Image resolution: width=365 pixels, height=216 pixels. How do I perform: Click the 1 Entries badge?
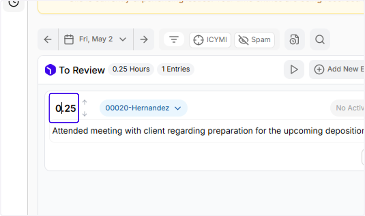pos(176,69)
